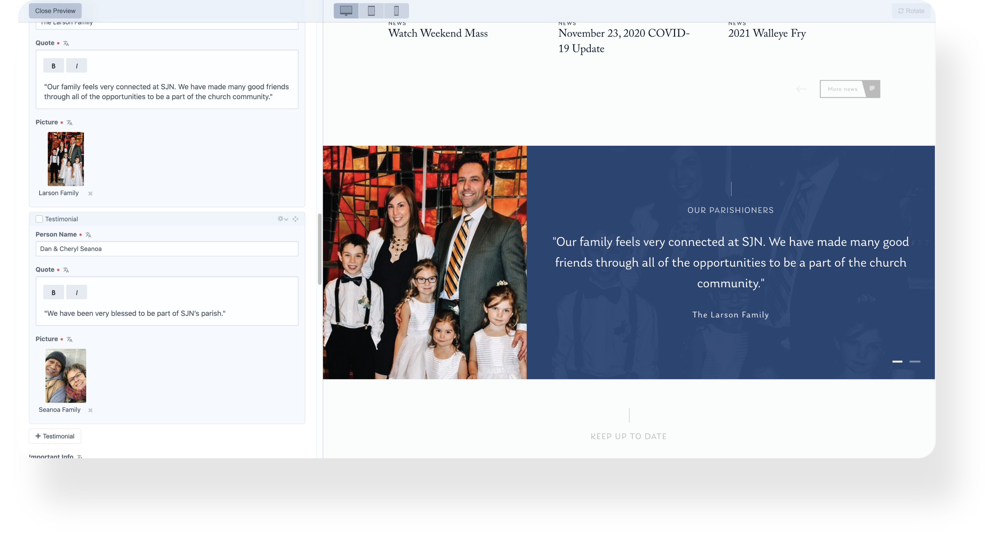Viewport: 999px width, 544px height.
Task: Toggle italic in Larson Family quote editor
Action: pyautogui.click(x=76, y=66)
